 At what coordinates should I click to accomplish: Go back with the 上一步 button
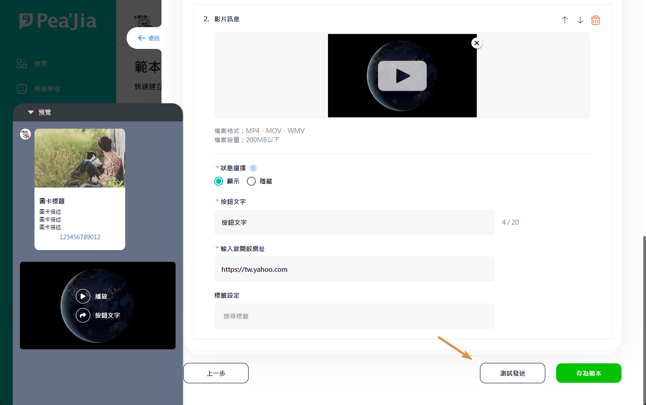pos(216,373)
